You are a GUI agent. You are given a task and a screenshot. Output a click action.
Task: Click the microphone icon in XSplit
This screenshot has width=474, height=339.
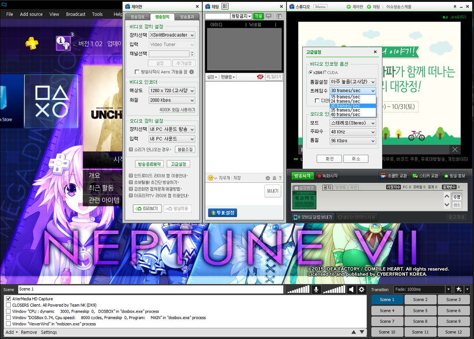point(316,290)
